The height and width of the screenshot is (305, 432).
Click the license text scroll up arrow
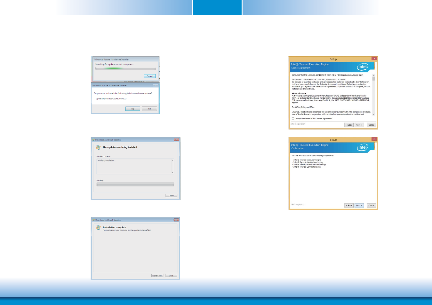[x=373, y=75]
